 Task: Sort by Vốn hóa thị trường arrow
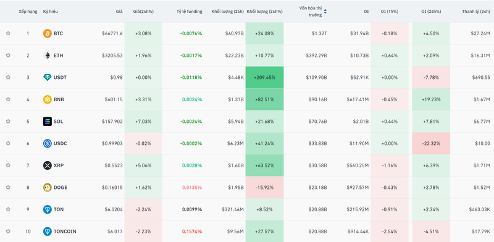pos(325,12)
